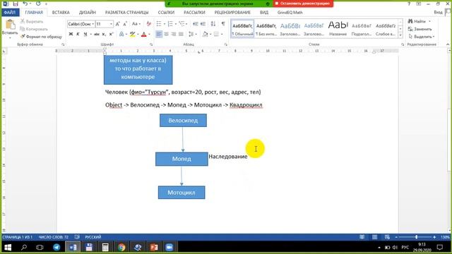Apply numbered list formatting
Screen dimensions: 452x254
pyautogui.click(x=170, y=24)
